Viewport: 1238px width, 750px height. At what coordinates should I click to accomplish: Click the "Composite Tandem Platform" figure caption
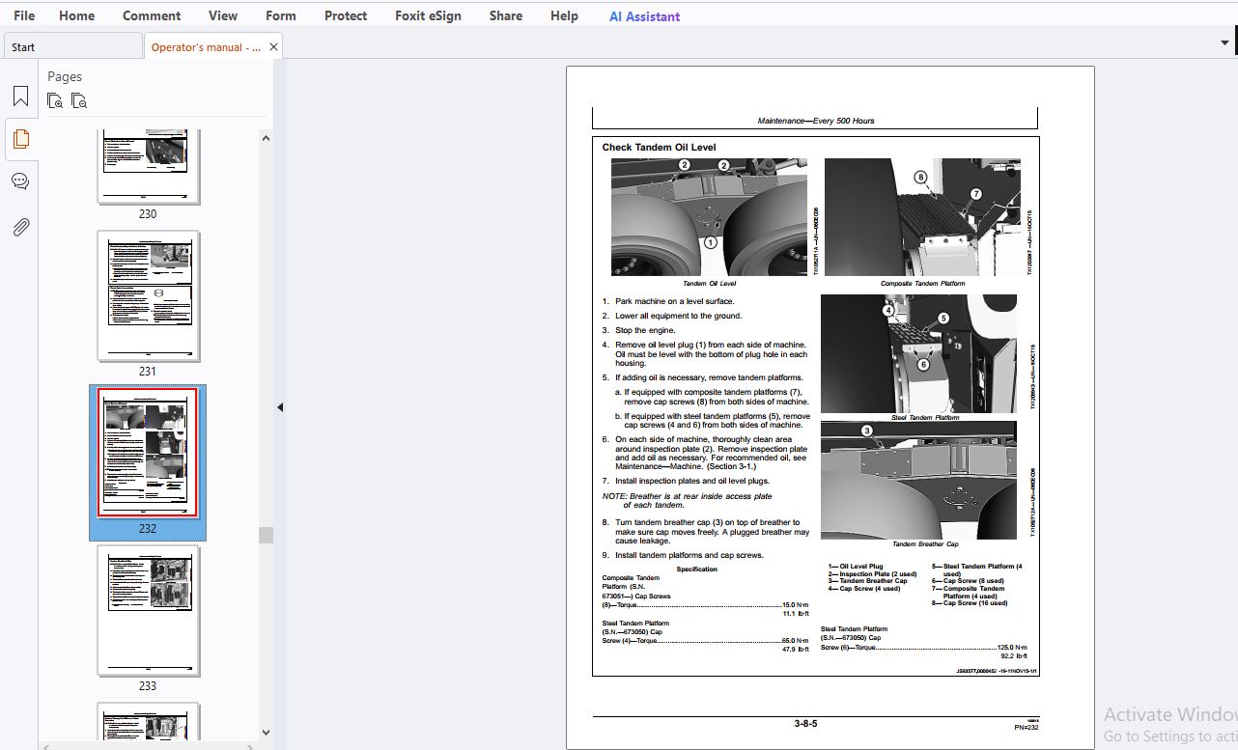[923, 284]
